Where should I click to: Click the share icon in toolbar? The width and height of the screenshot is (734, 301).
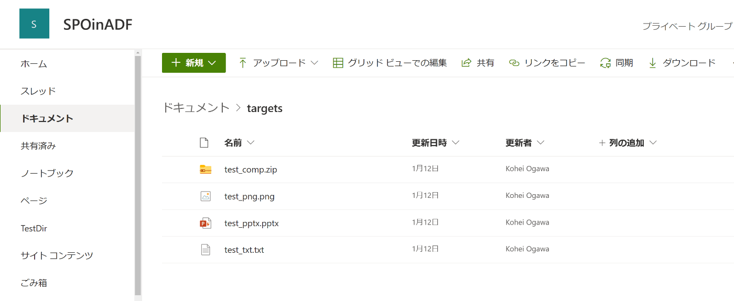coord(466,63)
